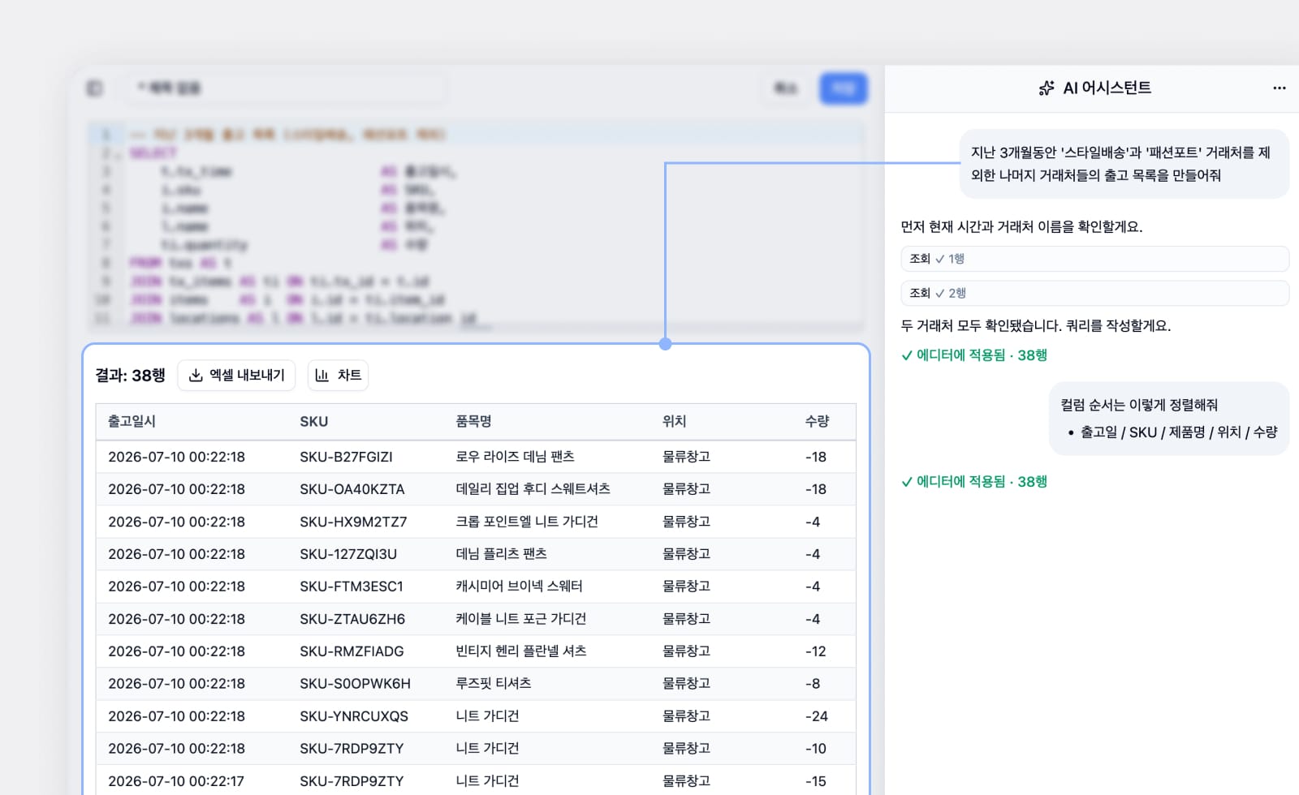Click the date in the SKU-OA40KZTA row
1299x795 pixels.
[x=176, y=489]
